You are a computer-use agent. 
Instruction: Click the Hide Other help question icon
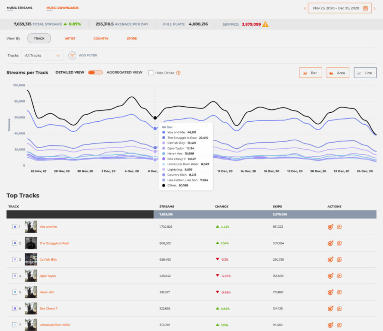(x=178, y=73)
